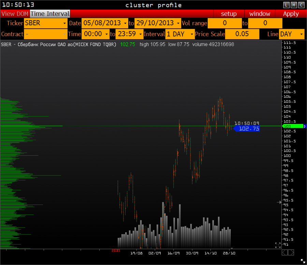This screenshot has height=265, width=307.
Task: Click the blue 102.75 current price marker
Action: pos(248,129)
